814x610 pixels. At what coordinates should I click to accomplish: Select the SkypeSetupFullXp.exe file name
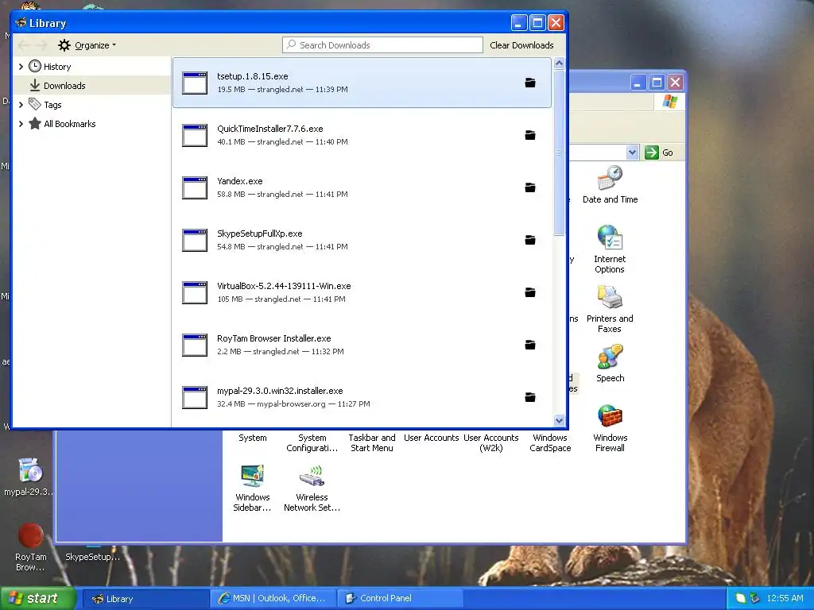click(260, 234)
